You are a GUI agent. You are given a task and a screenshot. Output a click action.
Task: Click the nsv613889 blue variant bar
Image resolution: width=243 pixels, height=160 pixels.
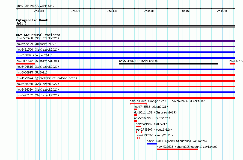coord(126,58)
